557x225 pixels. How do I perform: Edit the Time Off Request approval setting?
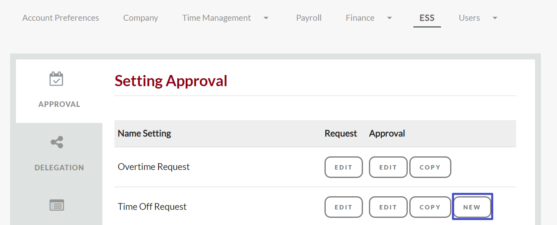click(388, 207)
